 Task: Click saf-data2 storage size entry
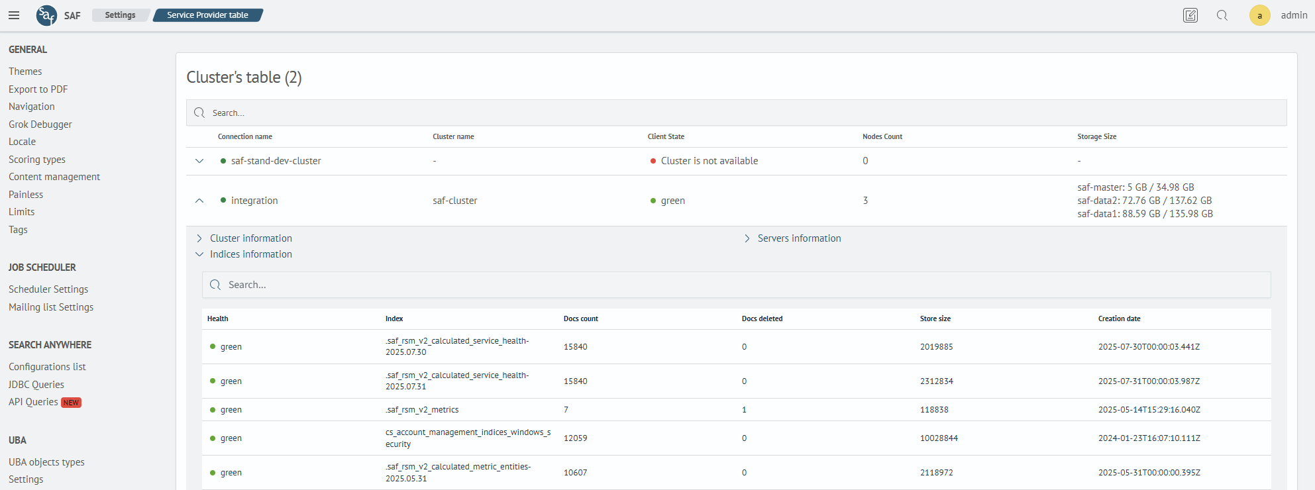point(1145,201)
